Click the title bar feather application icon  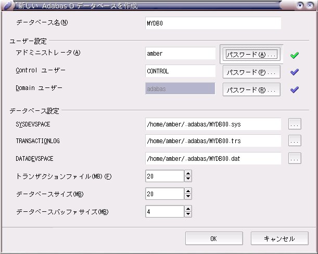(x=8, y=6)
